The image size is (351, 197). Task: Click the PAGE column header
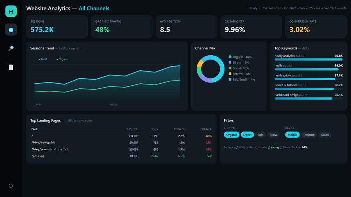pos(34,129)
